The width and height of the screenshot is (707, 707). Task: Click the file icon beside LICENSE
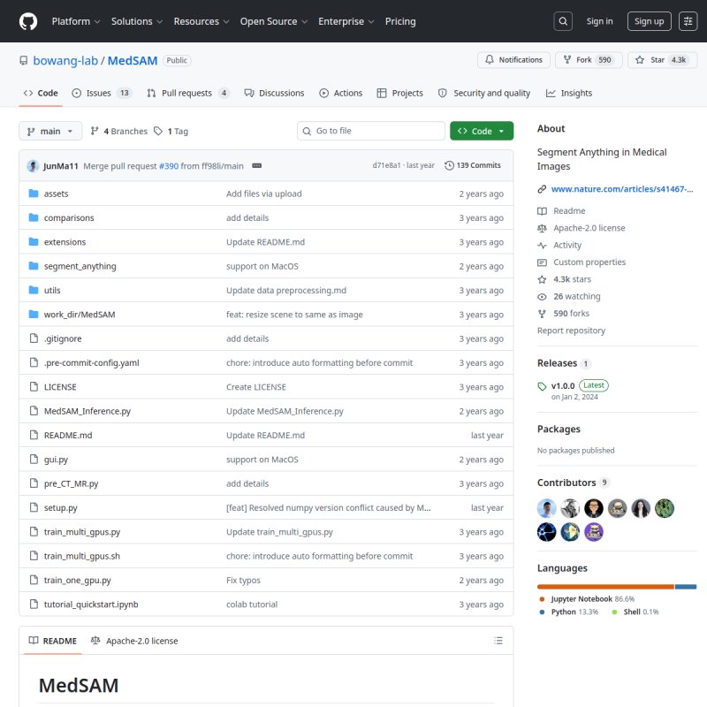[x=34, y=386]
